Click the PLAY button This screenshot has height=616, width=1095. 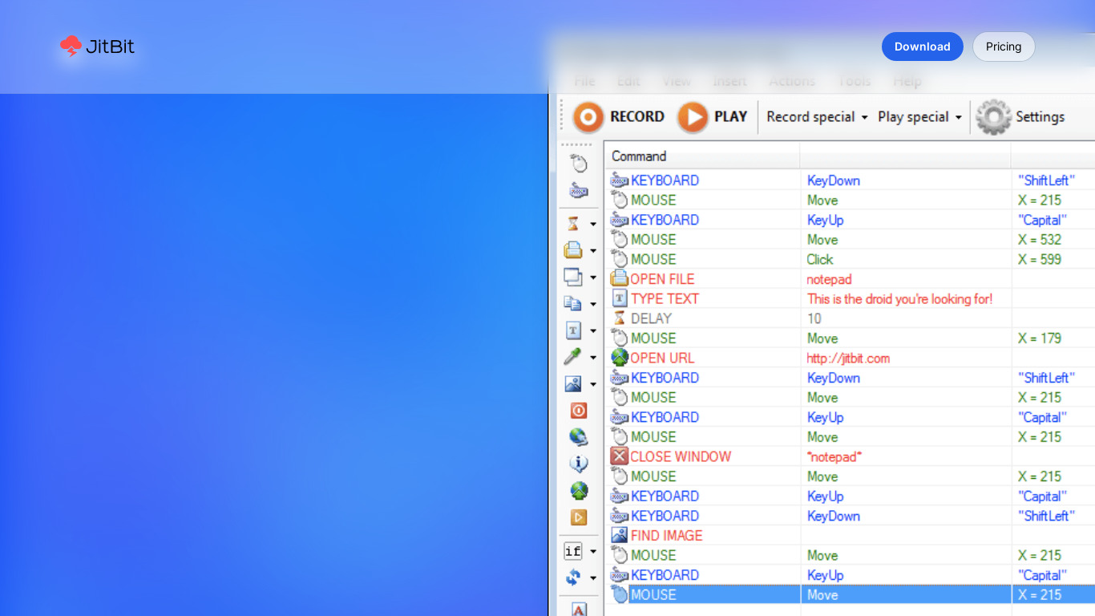pos(713,117)
